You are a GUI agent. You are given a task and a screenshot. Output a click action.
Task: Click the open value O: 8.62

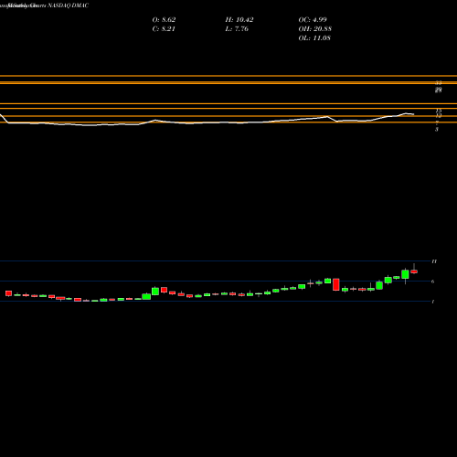(x=164, y=20)
